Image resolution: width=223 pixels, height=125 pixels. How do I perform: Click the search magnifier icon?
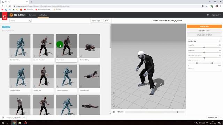tap(30, 21)
